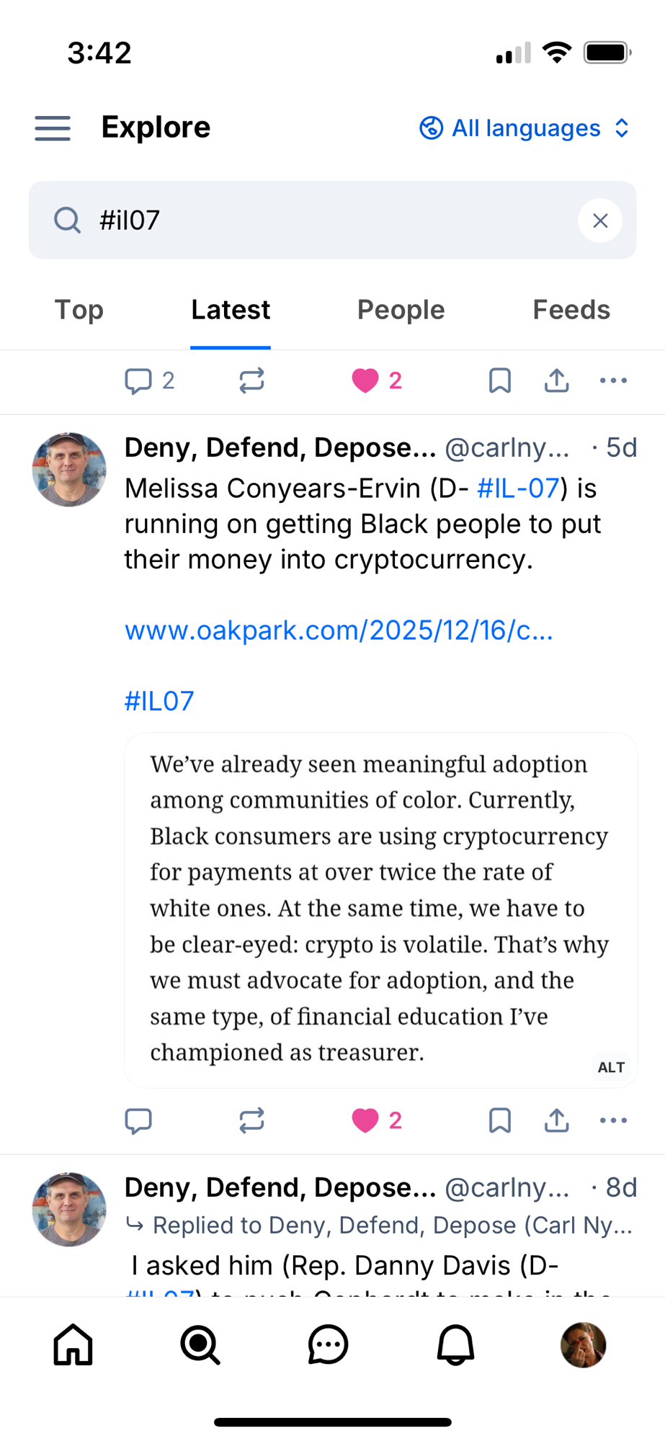Go to the Home feed

[73, 1344]
